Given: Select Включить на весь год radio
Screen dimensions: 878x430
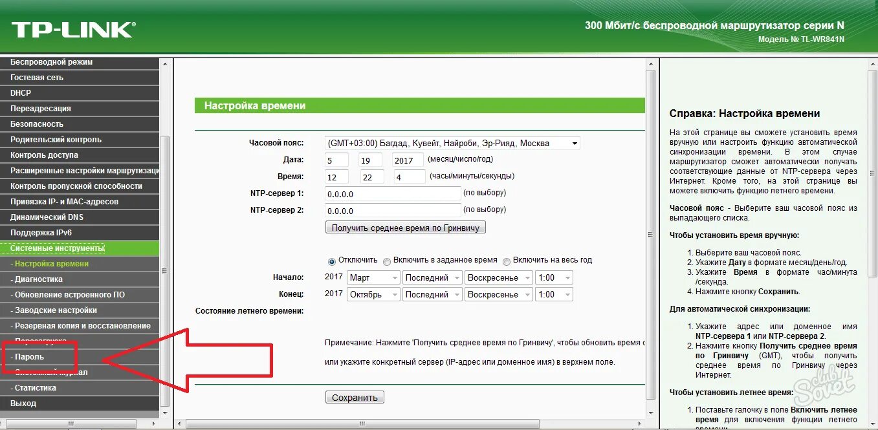Looking at the screenshot, I should click(x=507, y=261).
